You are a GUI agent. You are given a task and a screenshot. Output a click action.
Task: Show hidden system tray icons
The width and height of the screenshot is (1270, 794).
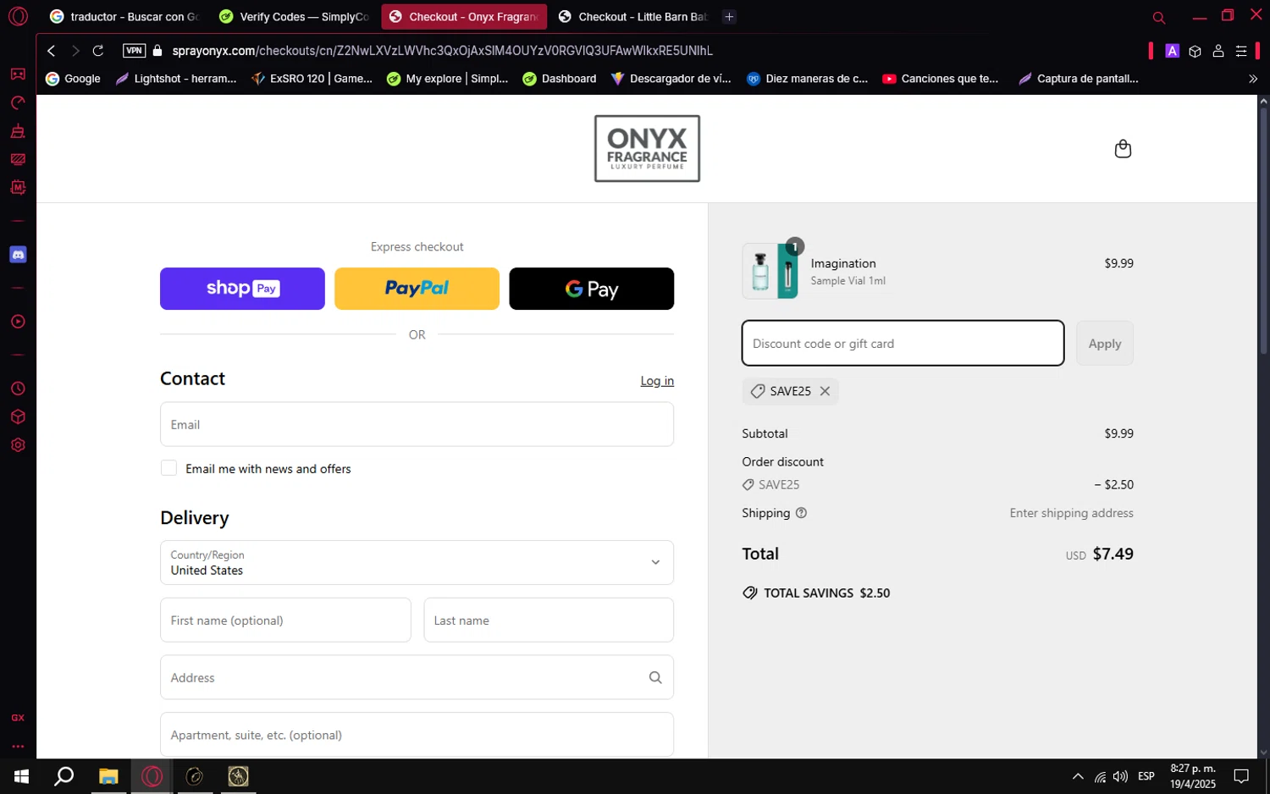tap(1078, 776)
